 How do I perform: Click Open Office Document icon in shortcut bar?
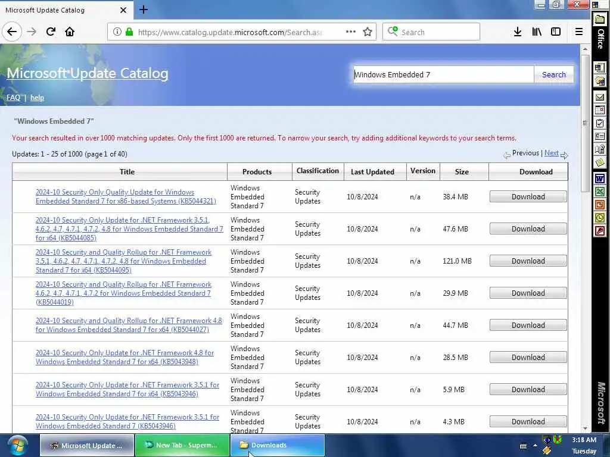(600, 81)
